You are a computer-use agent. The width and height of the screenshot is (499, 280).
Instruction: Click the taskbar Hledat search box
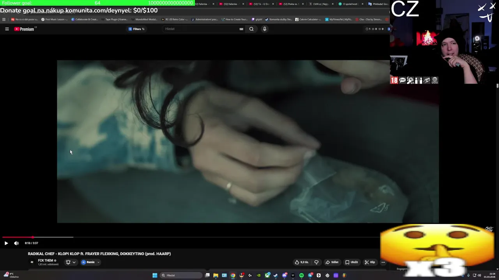(181, 275)
